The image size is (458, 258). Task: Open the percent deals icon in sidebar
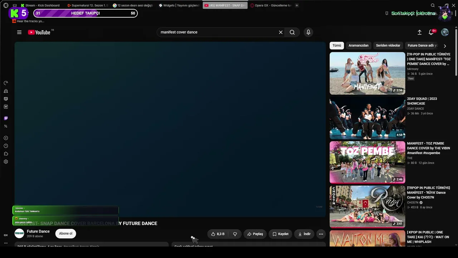[x=6, y=126]
